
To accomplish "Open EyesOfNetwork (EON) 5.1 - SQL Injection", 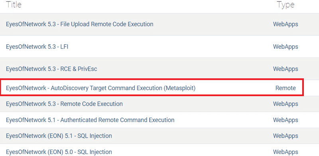I will pyautogui.click(x=59, y=136).
